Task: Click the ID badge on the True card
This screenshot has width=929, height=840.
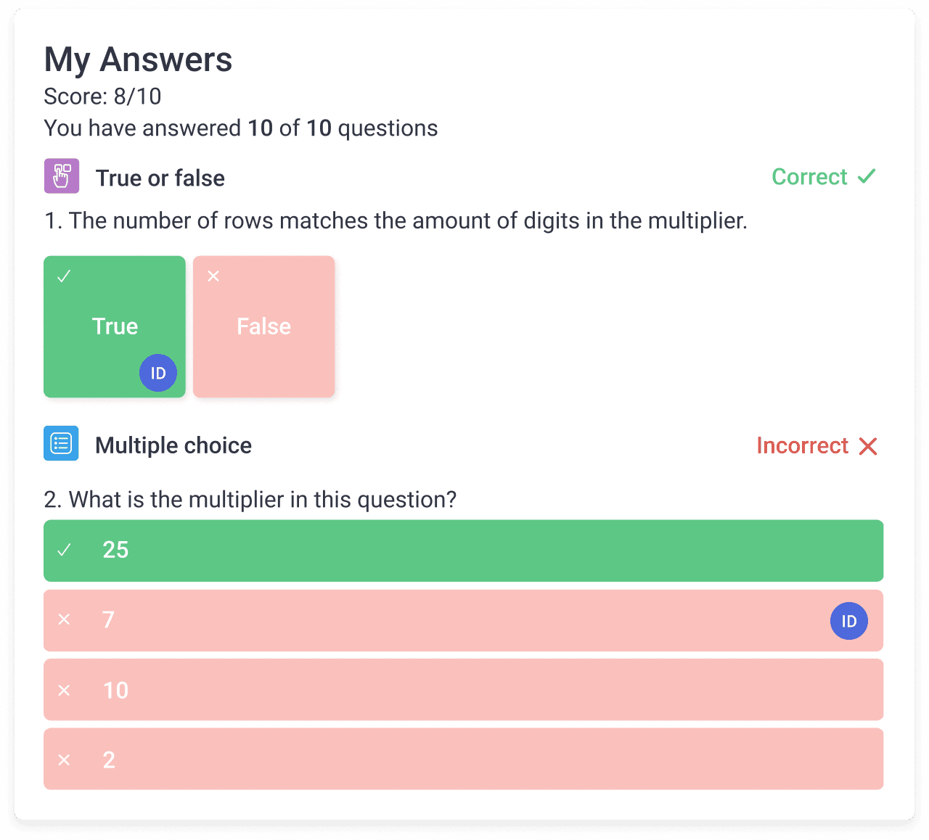Action: coord(157,373)
